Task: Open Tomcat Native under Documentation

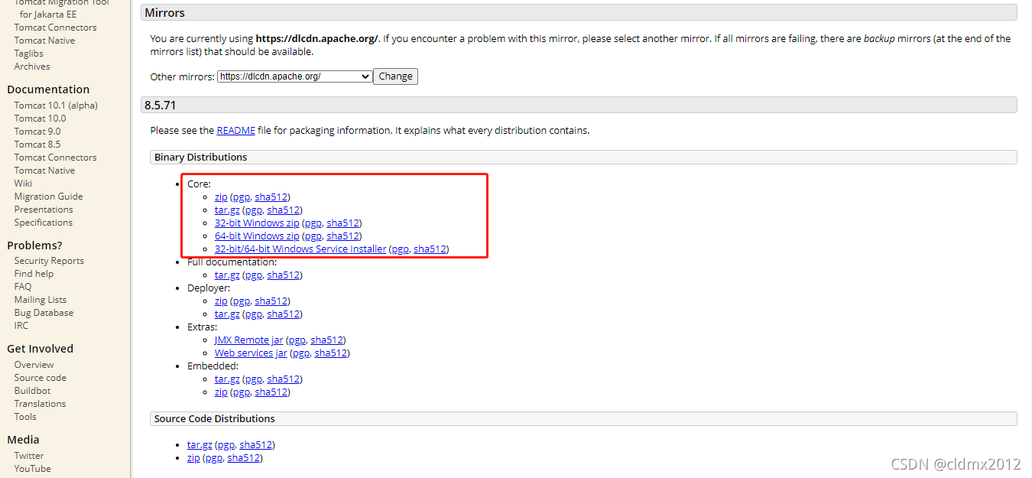Action: click(44, 171)
